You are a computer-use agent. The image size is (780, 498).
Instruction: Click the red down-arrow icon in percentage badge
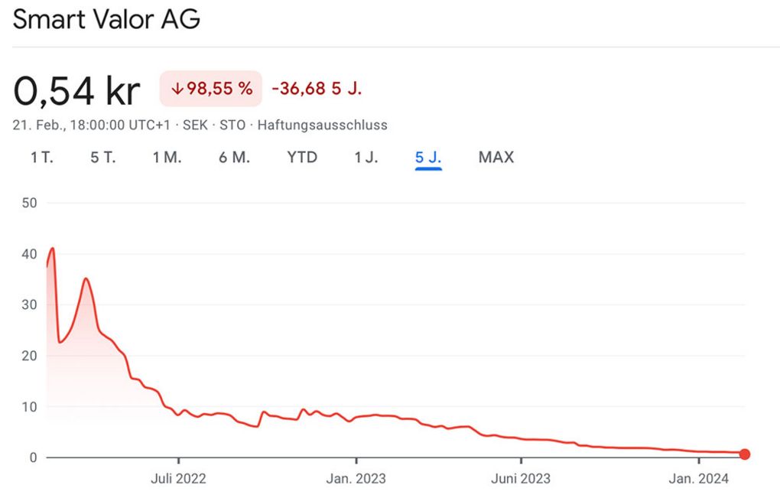(x=177, y=89)
